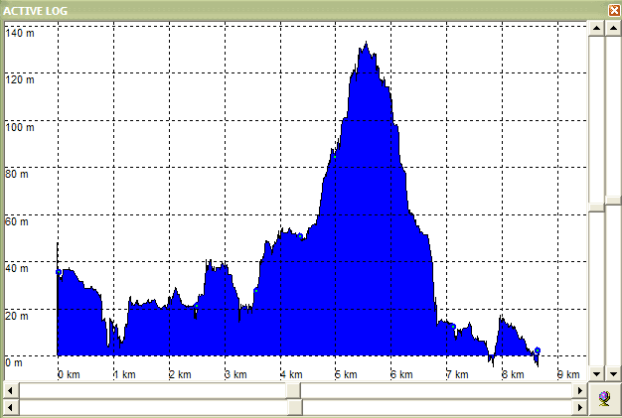Click the '100 m' elevation label
The image size is (622, 418).
click(20, 127)
